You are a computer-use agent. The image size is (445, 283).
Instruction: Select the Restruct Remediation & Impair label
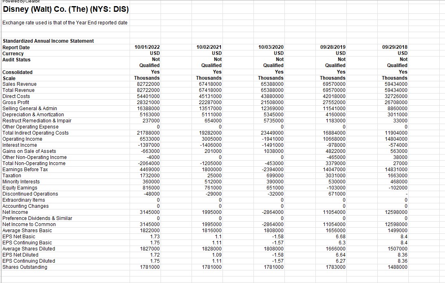tap(37, 121)
